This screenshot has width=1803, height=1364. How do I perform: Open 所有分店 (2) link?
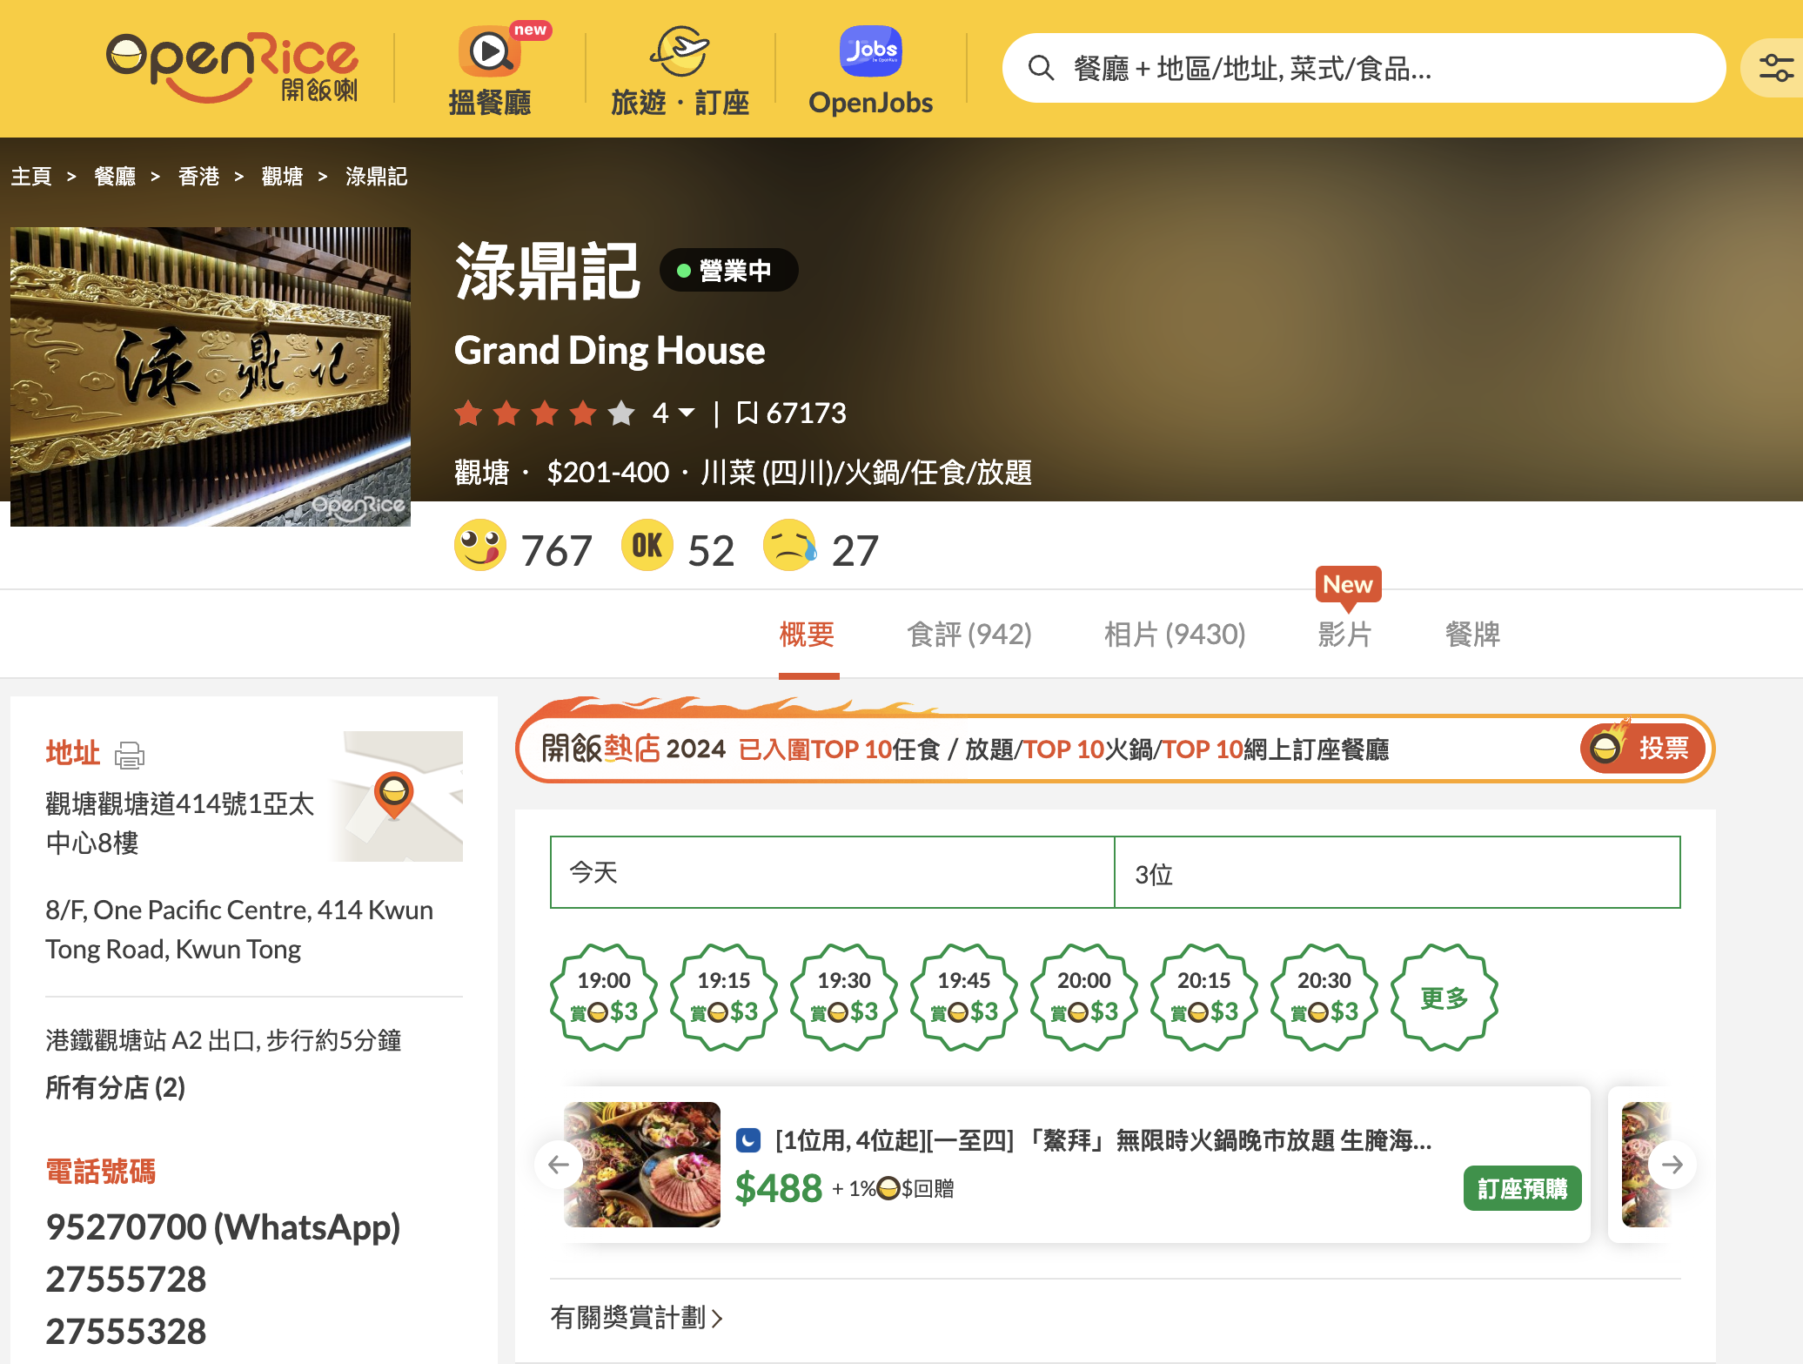coord(116,1088)
